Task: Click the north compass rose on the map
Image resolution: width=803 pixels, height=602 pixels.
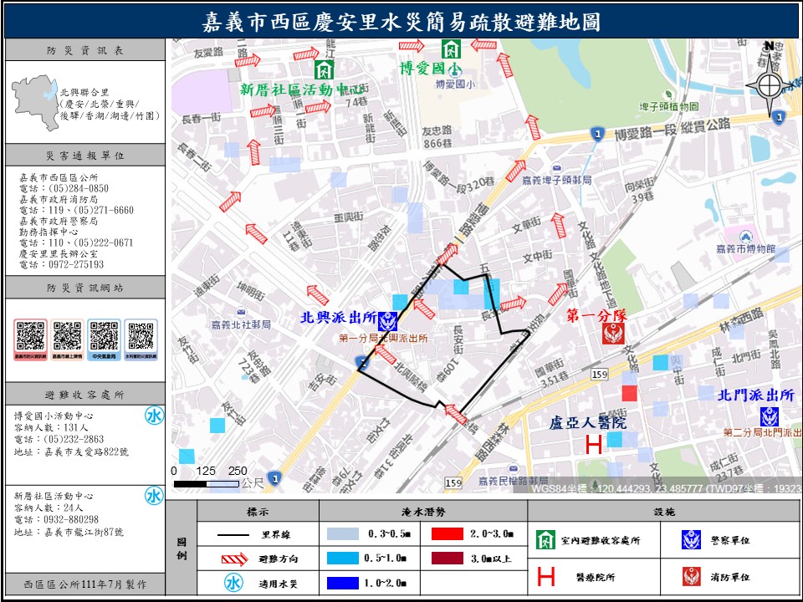Action: 769,84
